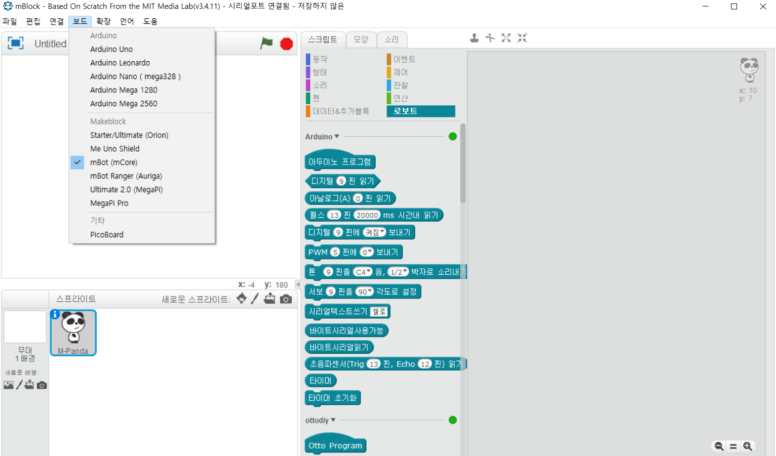This screenshot has height=456, width=776.
Task: Open the 켜짐 dropdown in digital pin block
Action: [375, 232]
